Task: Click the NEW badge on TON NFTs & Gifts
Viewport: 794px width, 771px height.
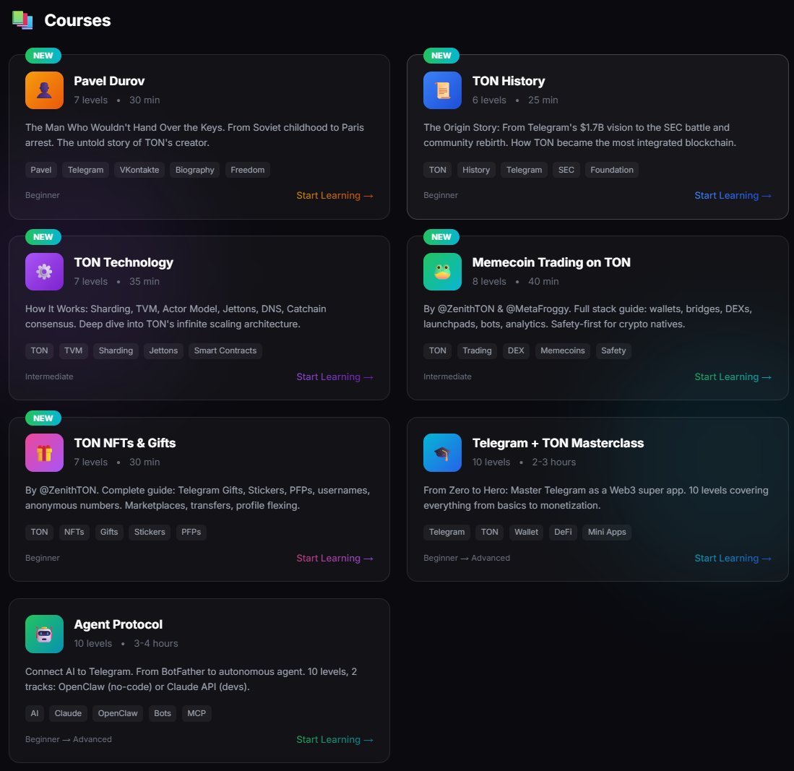Action: point(43,418)
